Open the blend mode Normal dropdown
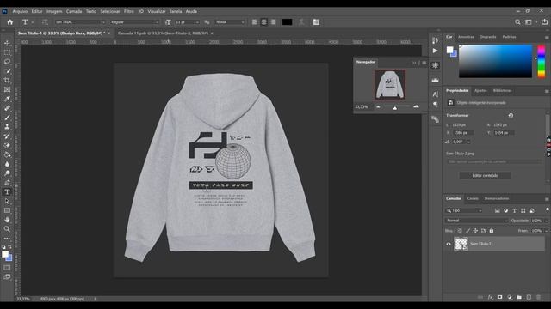This screenshot has width=551, height=309. point(477,221)
